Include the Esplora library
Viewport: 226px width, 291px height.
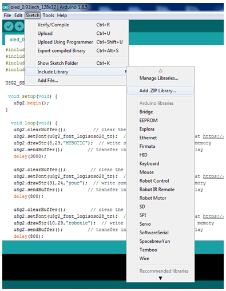tap(160, 129)
